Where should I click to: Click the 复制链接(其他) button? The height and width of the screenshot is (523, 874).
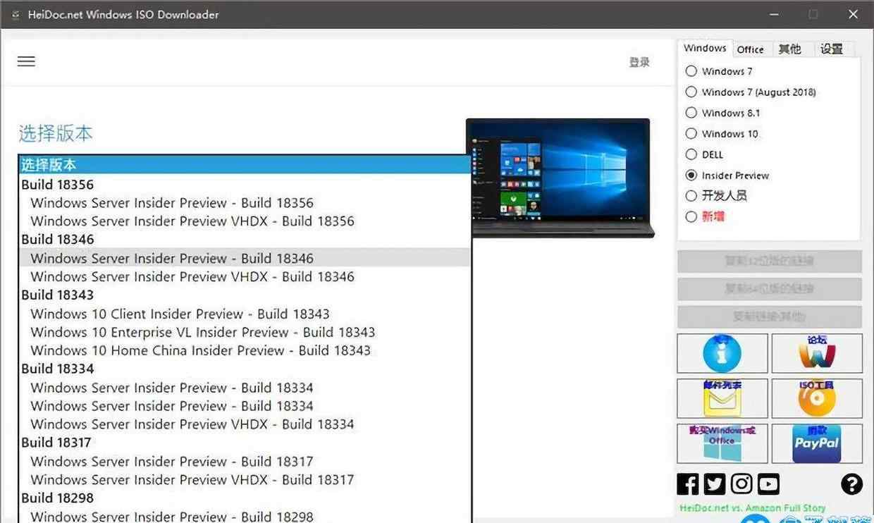click(x=769, y=316)
